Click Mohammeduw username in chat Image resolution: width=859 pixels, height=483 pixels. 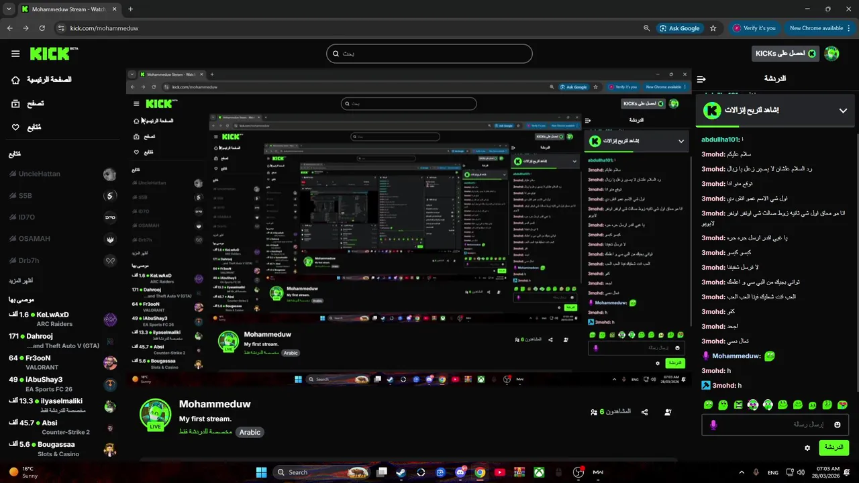coord(736,356)
